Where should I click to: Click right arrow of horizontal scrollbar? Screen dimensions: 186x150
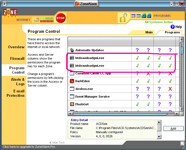(x=177, y=114)
